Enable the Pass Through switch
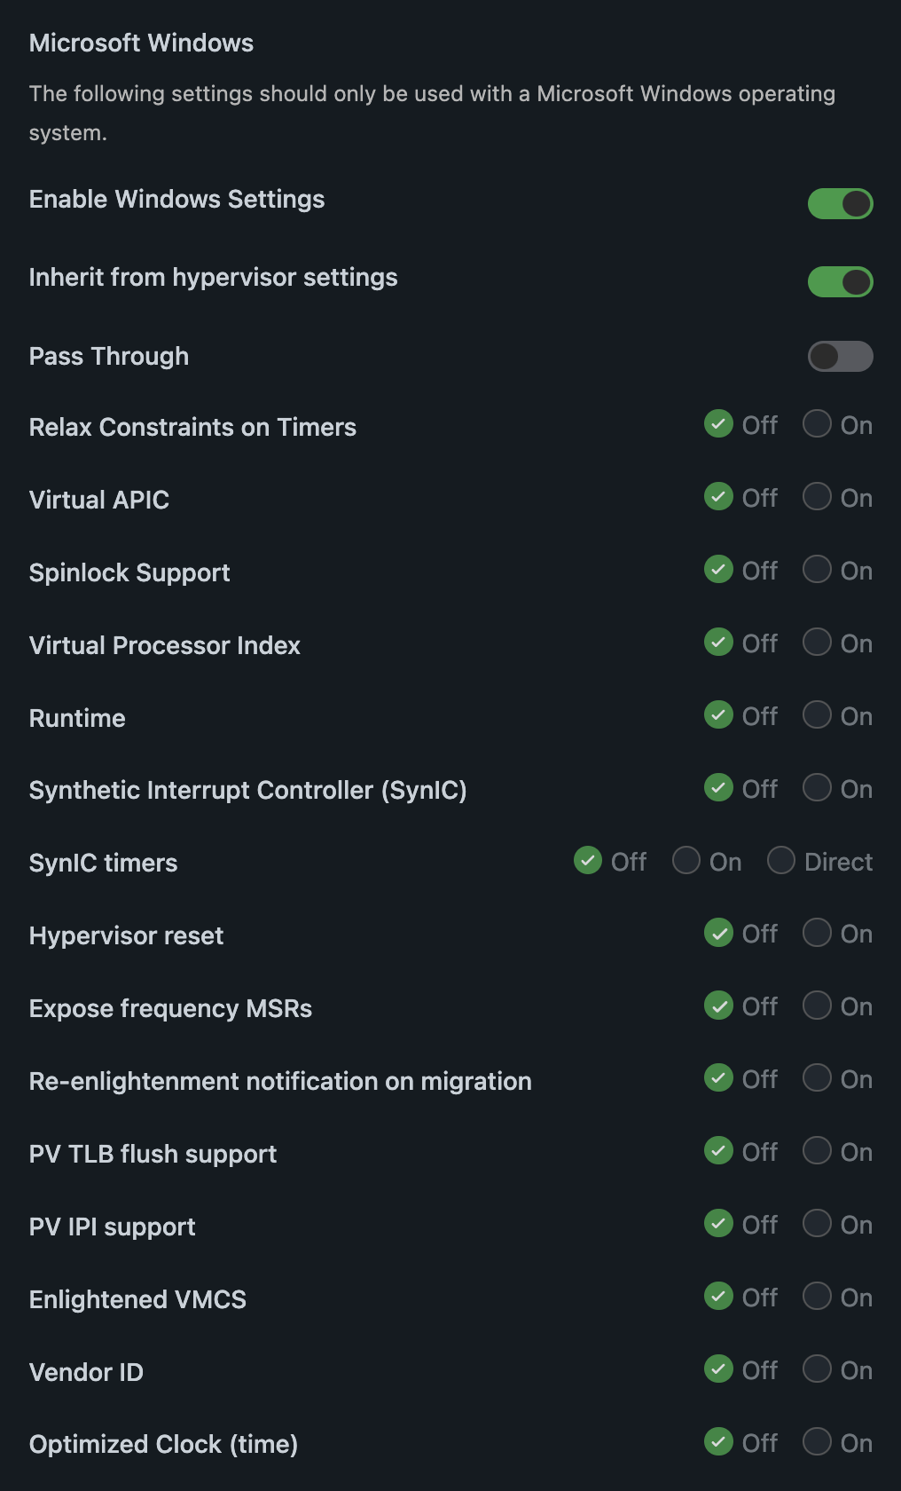Image resolution: width=901 pixels, height=1491 pixels. coord(840,356)
